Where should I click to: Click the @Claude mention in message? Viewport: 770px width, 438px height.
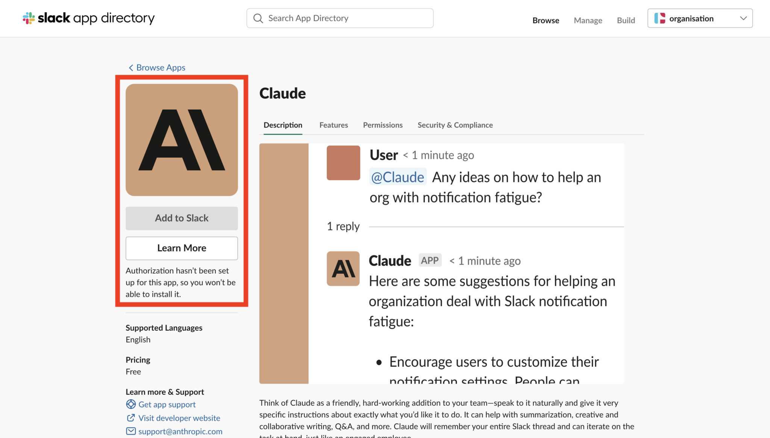point(397,177)
